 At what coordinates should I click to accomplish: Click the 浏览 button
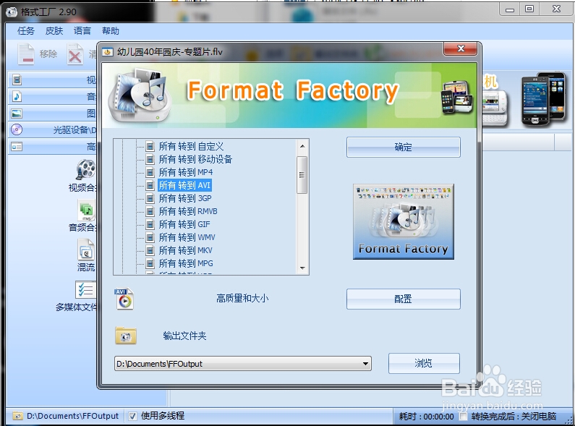pos(424,363)
